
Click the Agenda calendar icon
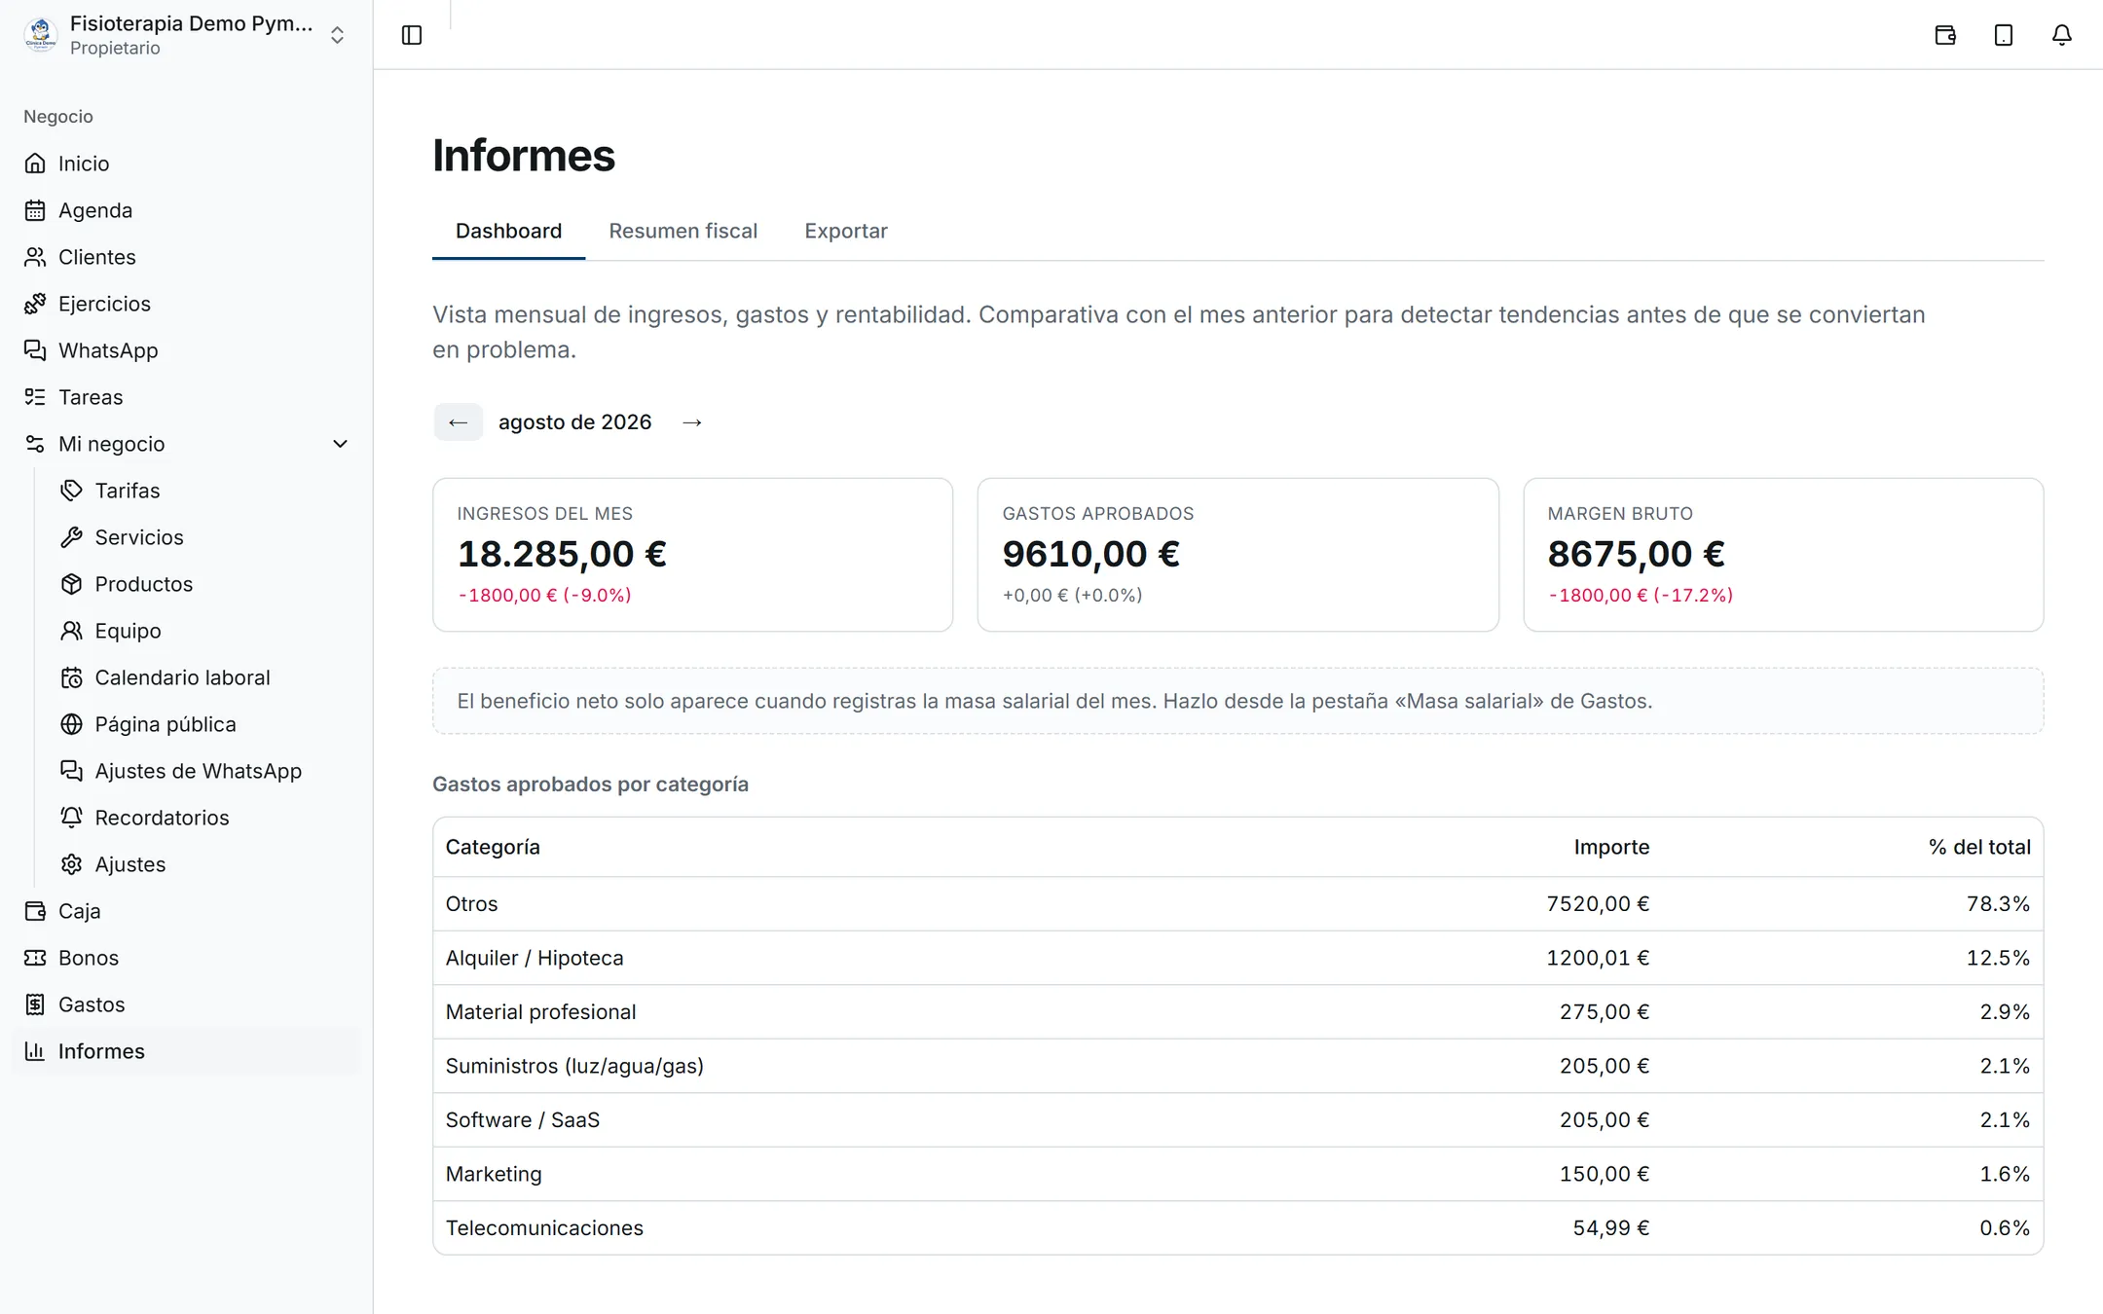35,210
